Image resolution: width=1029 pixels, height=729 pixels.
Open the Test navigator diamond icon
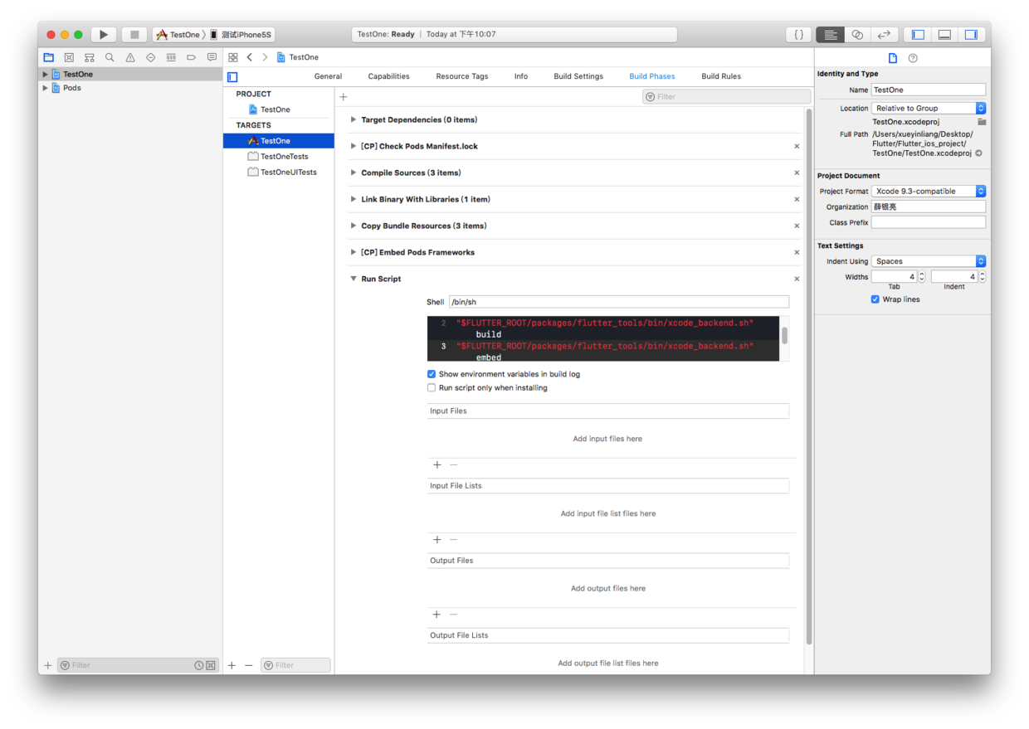[150, 57]
